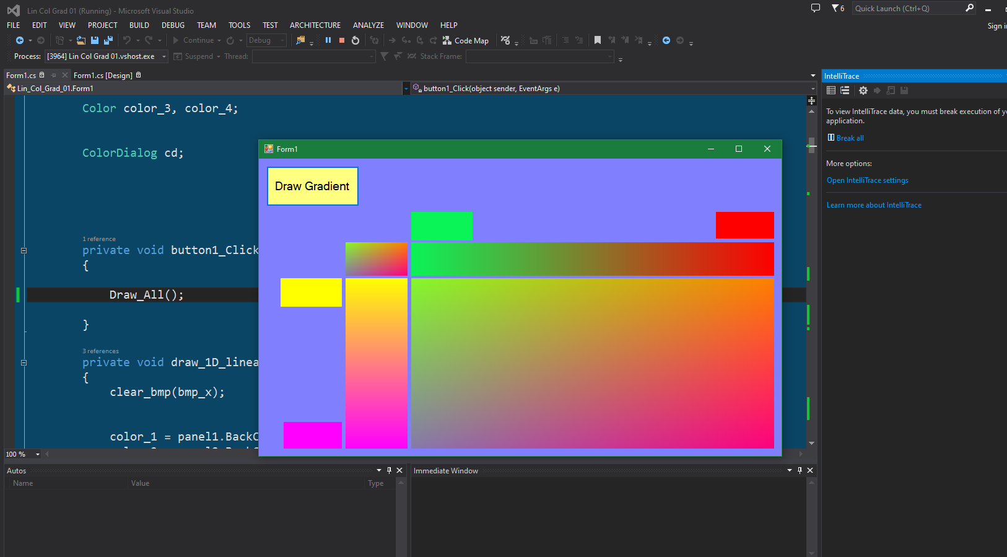1007x557 pixels.
Task: Open the Process dropdown listing vshost.exe
Action: (x=107, y=56)
